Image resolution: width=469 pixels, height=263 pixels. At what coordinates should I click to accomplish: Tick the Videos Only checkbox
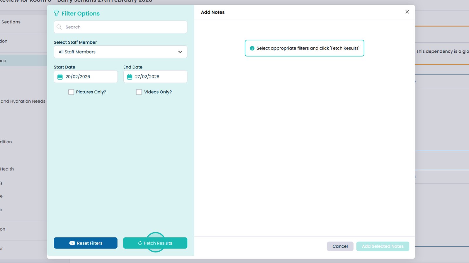pos(139,92)
